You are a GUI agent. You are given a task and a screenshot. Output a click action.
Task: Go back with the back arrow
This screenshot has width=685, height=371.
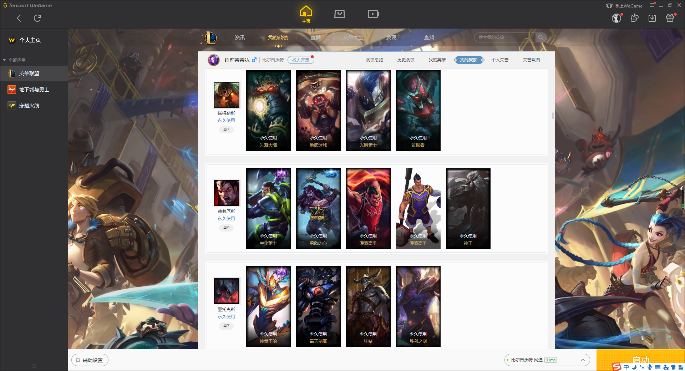click(x=19, y=18)
